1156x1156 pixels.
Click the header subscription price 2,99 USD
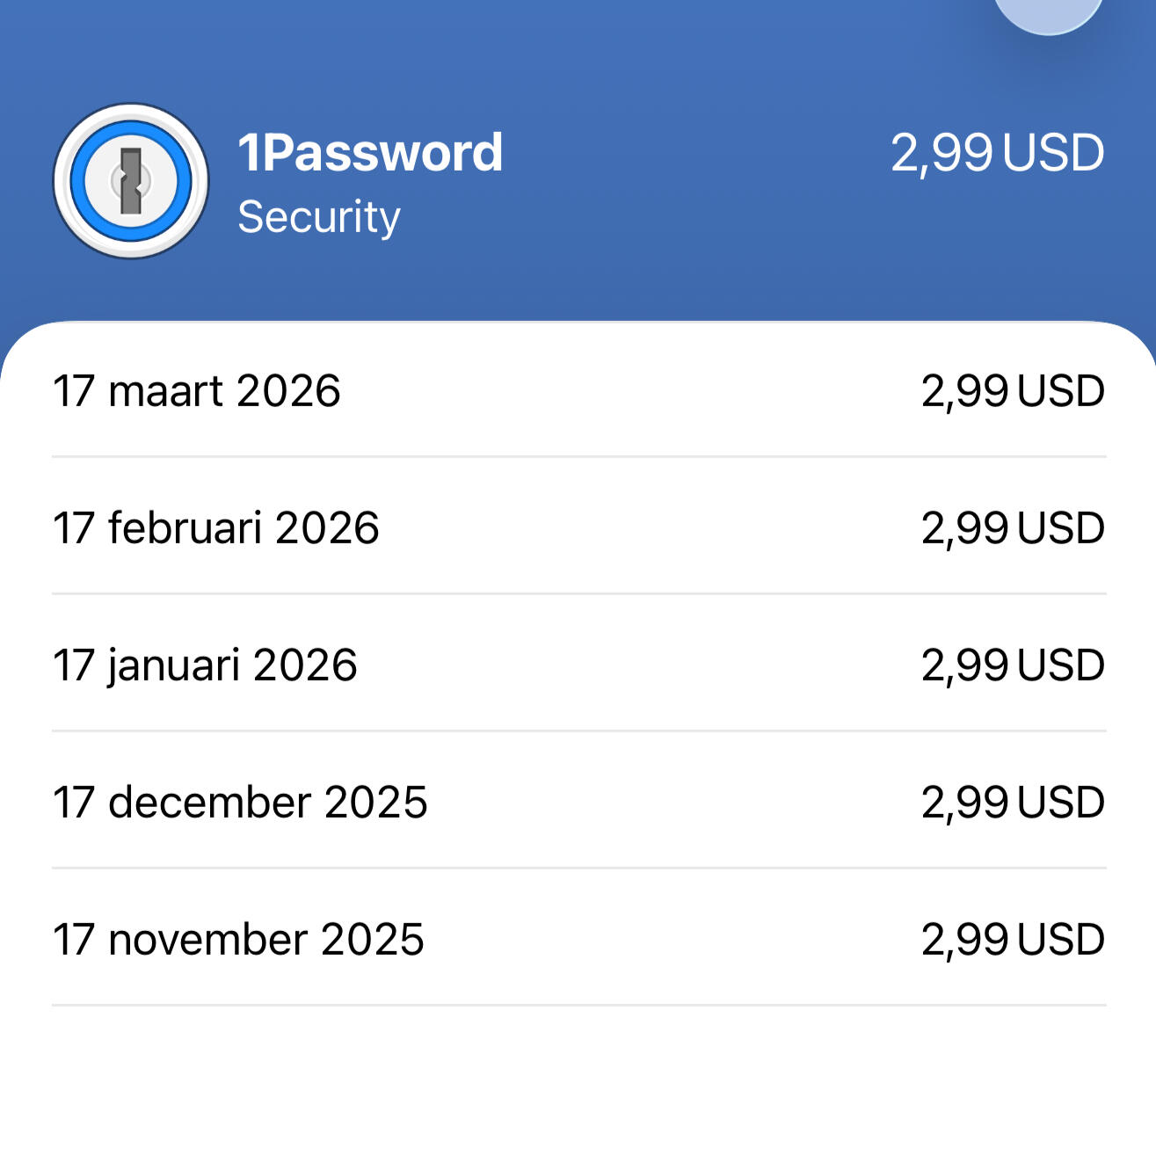point(997,153)
